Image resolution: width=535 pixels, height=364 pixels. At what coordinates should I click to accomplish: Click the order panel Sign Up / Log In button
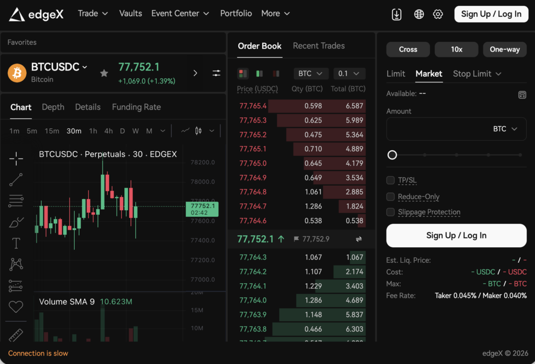(456, 236)
